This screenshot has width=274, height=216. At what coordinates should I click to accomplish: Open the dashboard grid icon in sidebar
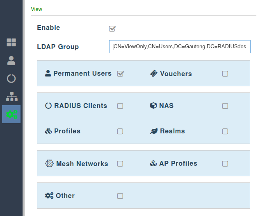(x=11, y=43)
